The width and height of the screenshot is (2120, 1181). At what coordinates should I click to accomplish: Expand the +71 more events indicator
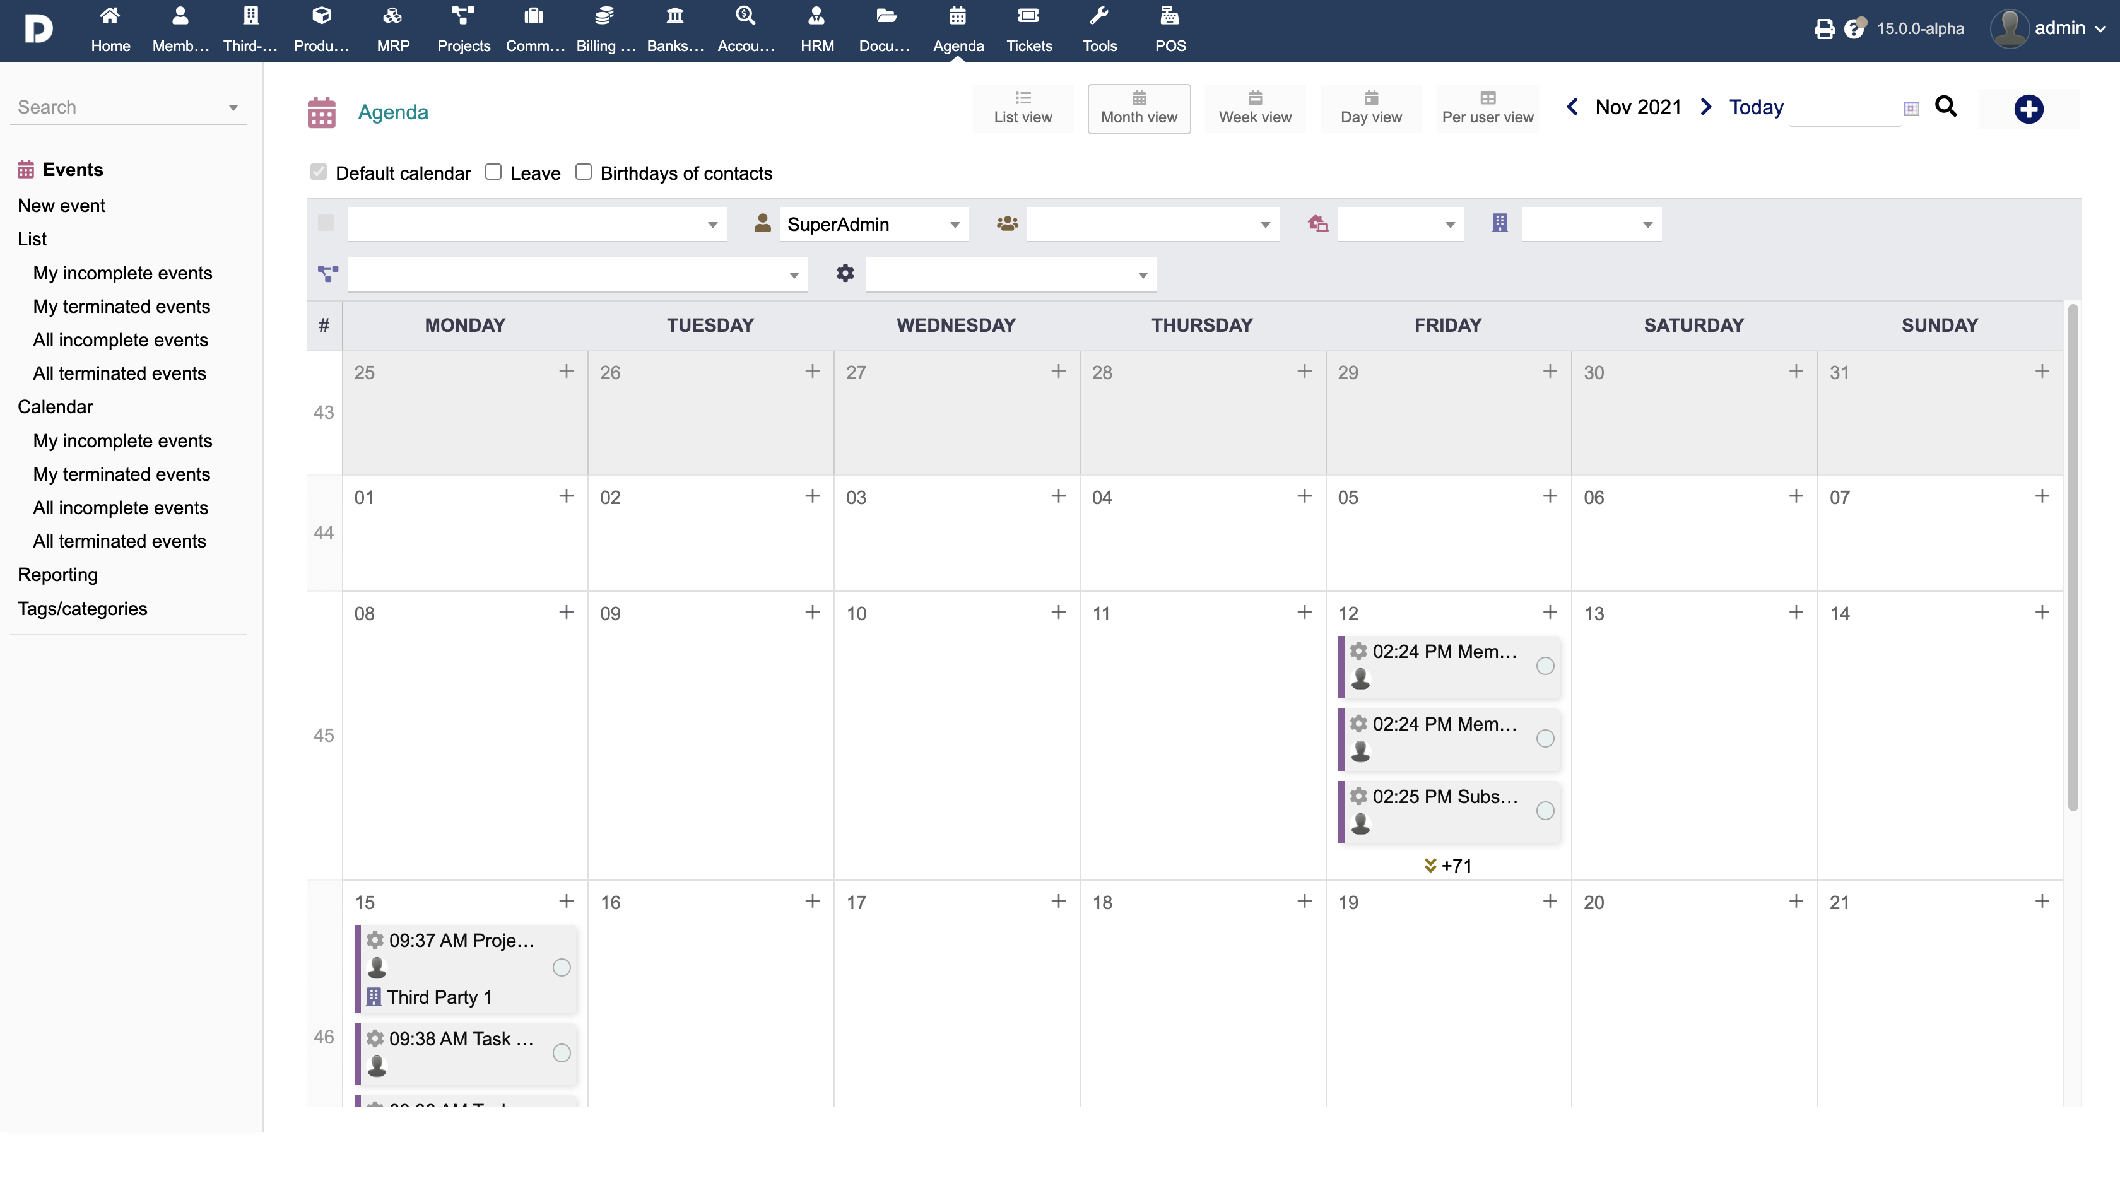click(1447, 866)
